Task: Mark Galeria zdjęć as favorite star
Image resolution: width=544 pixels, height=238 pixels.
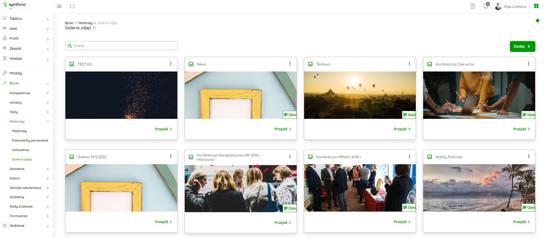Action: click(x=94, y=28)
